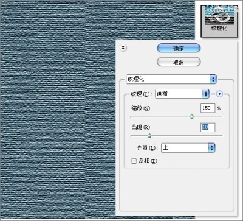Click the 凸现 (R) label

tap(140, 127)
